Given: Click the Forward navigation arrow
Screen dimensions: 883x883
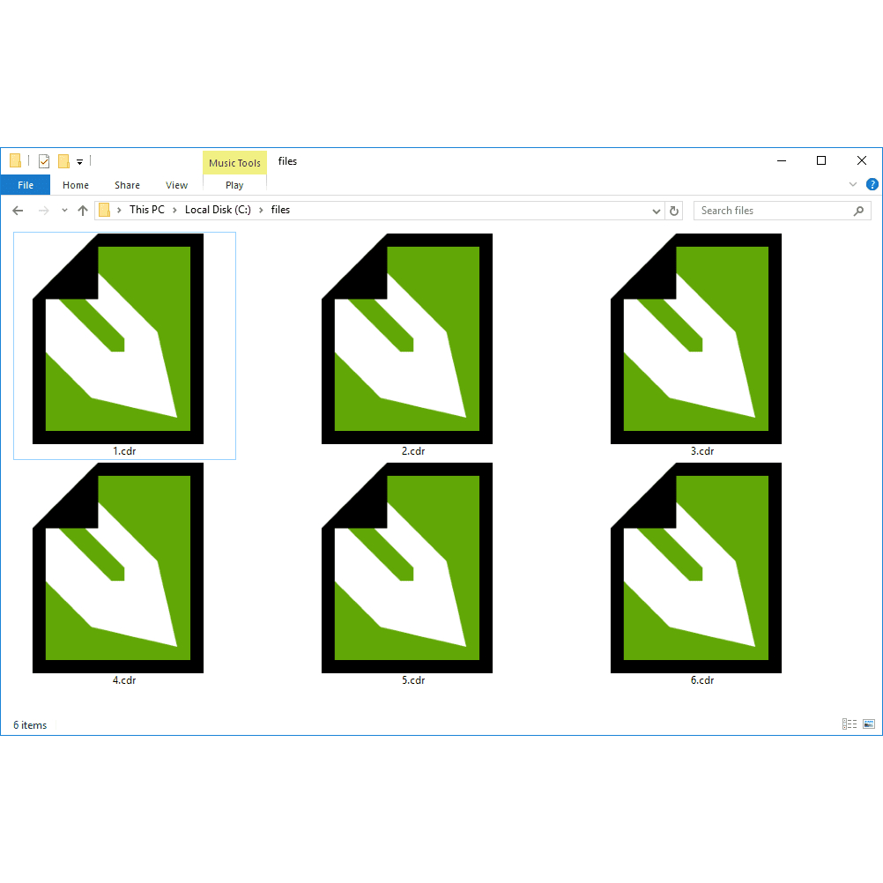Looking at the screenshot, I should point(43,211).
